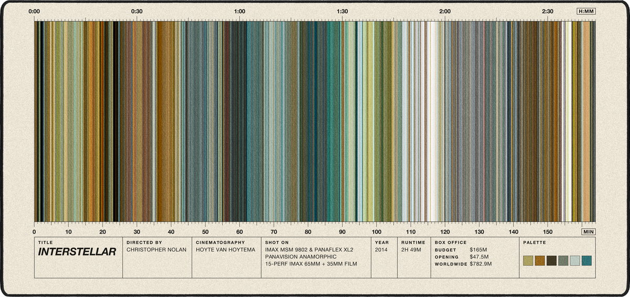The width and height of the screenshot is (630, 297).
Task: Select the 2:00 time marker
Action: (445, 11)
